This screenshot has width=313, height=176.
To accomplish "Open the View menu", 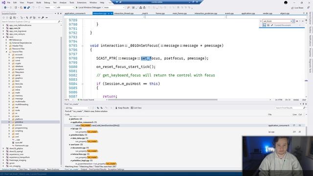I will [x=22, y=2].
